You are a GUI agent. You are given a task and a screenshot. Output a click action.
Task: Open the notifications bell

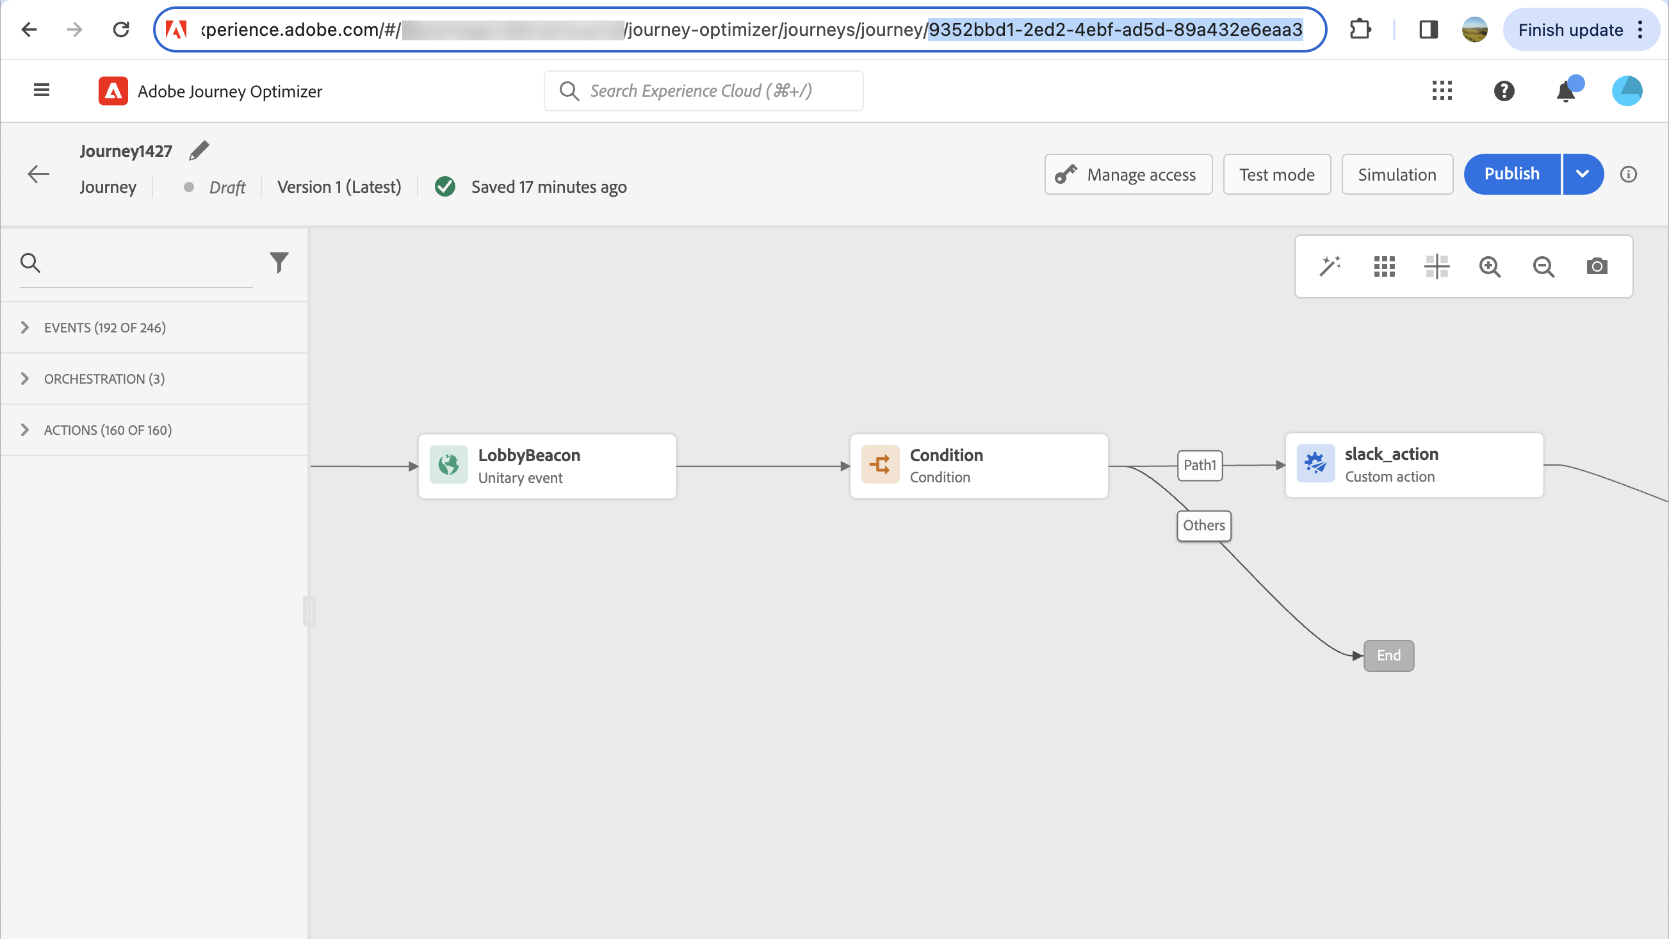[x=1566, y=92]
